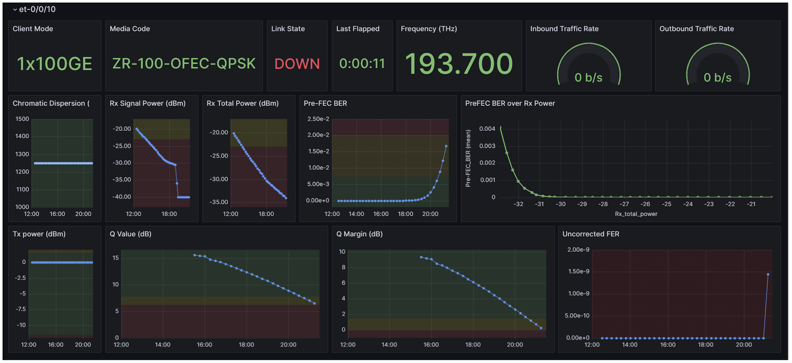Open the Tx power (dBm) panel title
792x363 pixels.
pos(39,234)
